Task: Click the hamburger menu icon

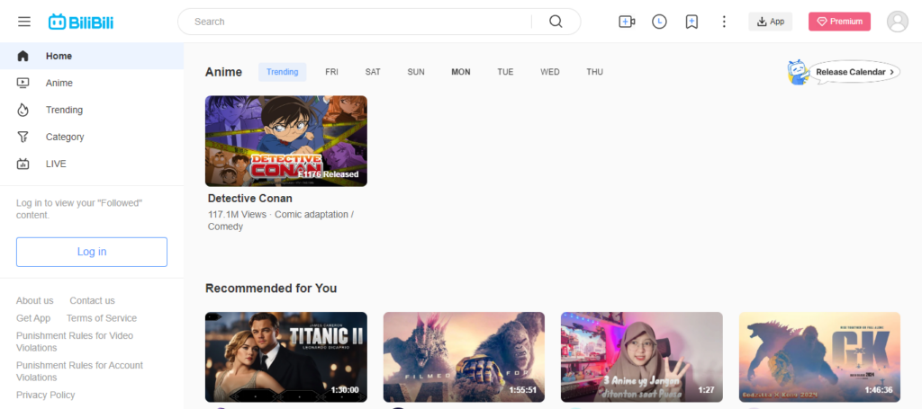Action: coord(24,22)
